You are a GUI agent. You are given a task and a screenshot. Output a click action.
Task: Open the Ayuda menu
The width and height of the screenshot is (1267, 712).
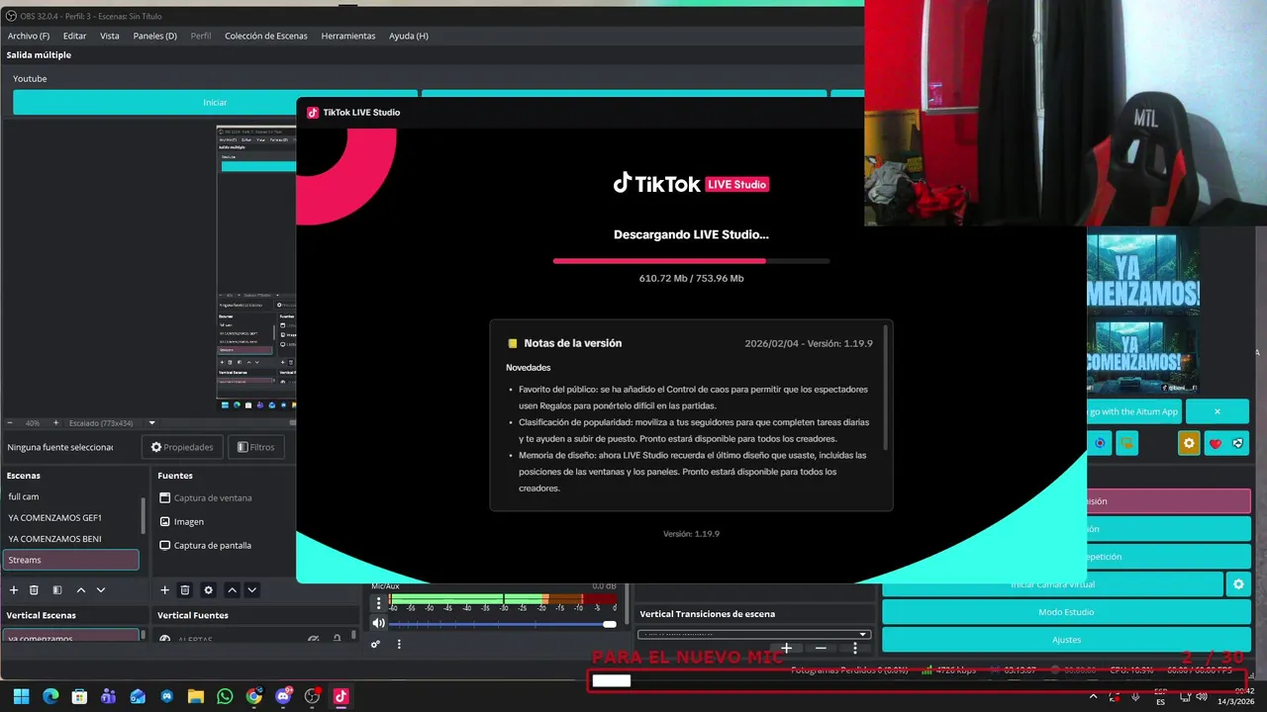(409, 36)
